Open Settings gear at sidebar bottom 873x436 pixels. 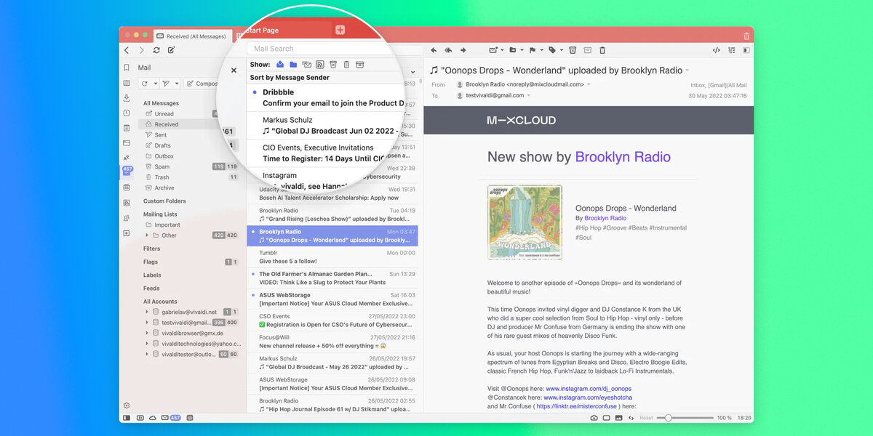tap(127, 405)
